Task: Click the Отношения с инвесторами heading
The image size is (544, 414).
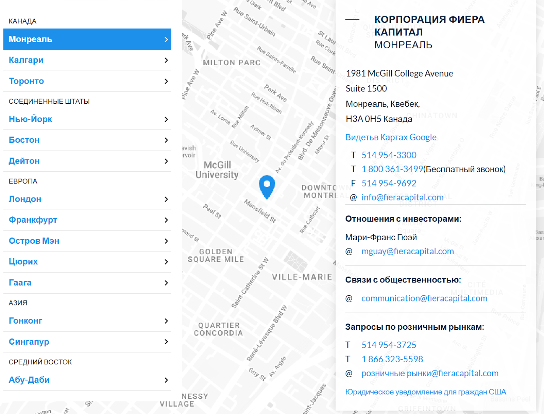Action: coord(403,219)
